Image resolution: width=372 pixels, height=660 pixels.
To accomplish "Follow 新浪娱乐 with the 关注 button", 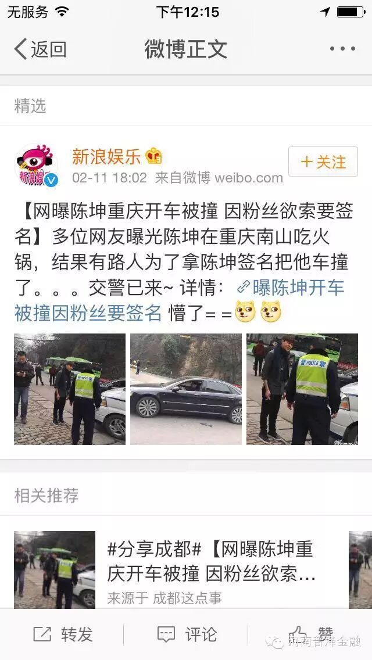I will (323, 162).
